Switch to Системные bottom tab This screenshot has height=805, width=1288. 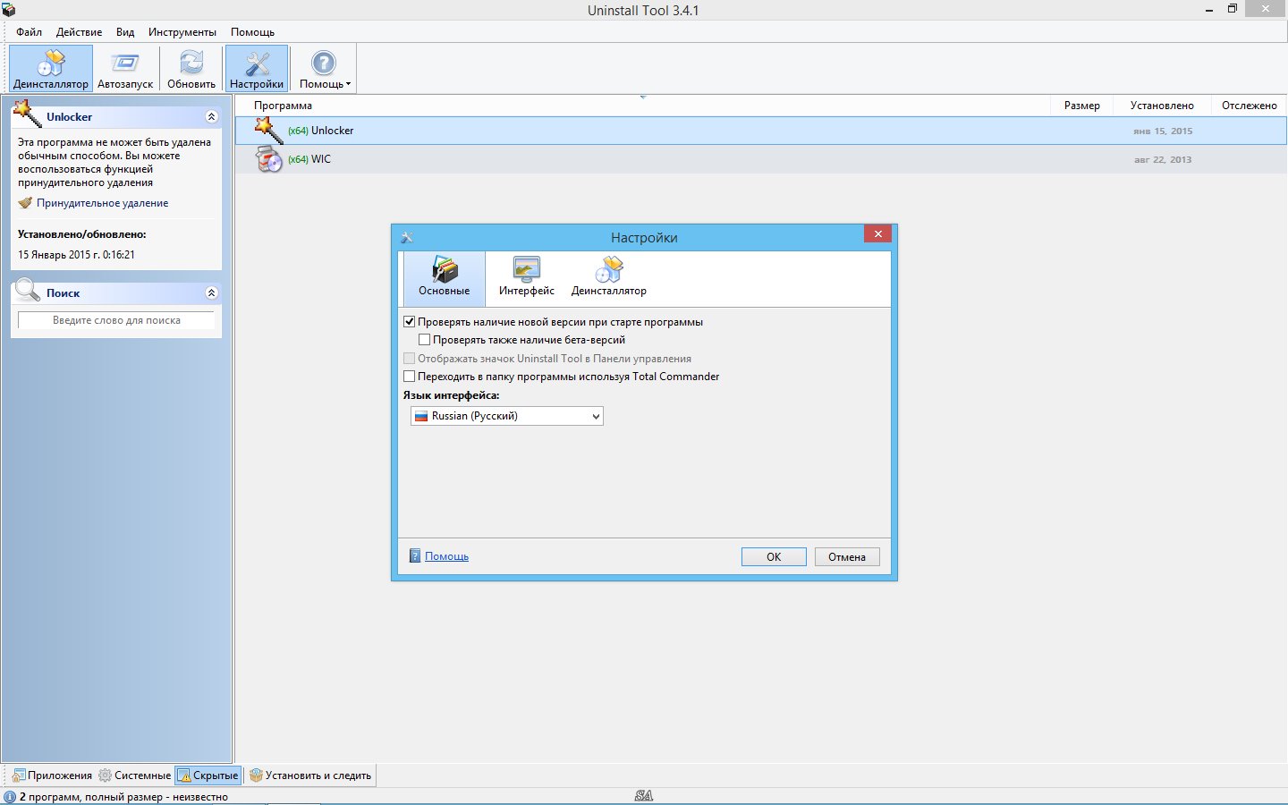[x=134, y=775]
